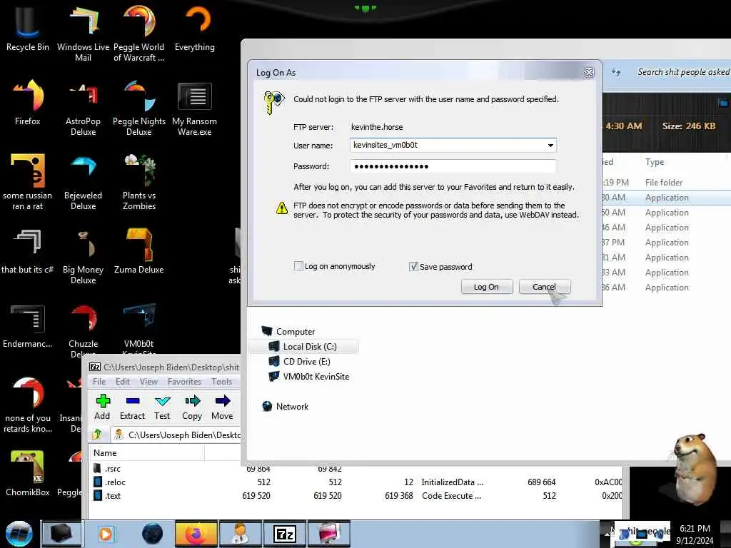This screenshot has width=731, height=548.
Task: Select 'some russian ran a rat' icon
Action: (27, 182)
